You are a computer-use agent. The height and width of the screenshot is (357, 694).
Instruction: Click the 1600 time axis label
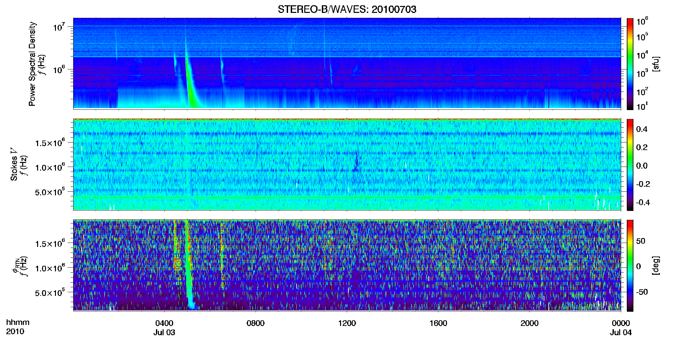click(438, 323)
